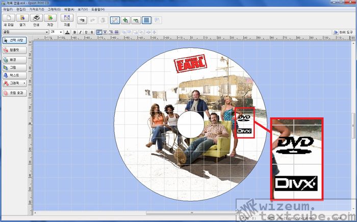Open the 보기(V) menu

83,9
